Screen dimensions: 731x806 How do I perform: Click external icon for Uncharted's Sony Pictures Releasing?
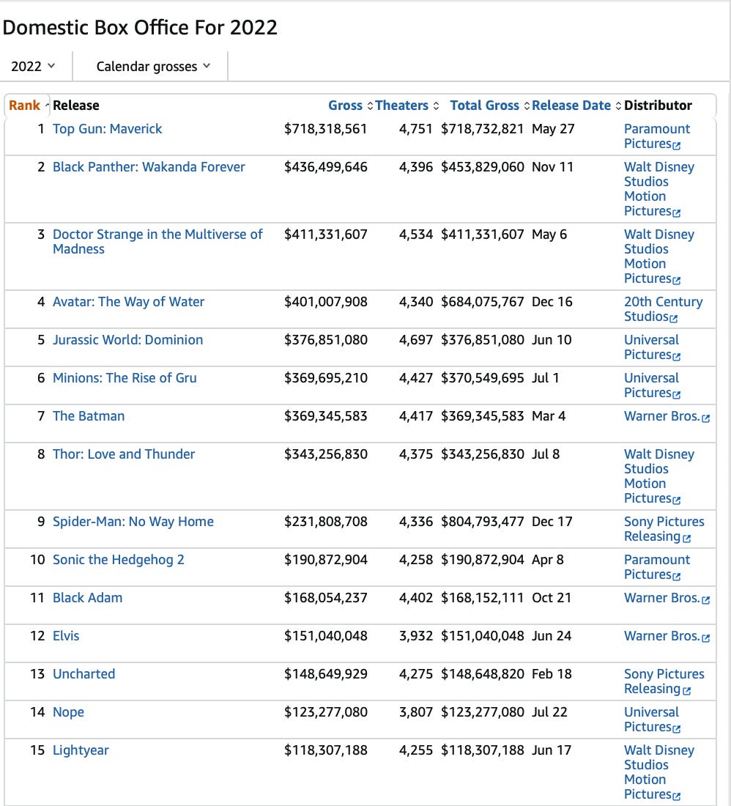tap(687, 691)
